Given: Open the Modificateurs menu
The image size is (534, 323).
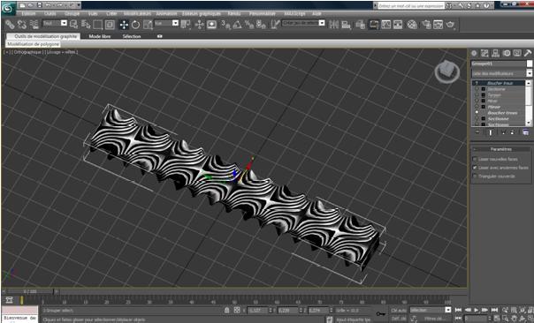Looking at the screenshot, I should [x=137, y=13].
